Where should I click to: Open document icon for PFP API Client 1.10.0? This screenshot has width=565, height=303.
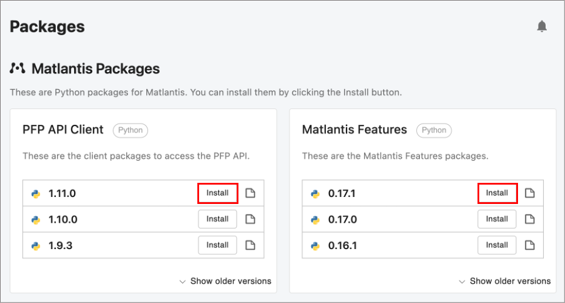coord(250,219)
